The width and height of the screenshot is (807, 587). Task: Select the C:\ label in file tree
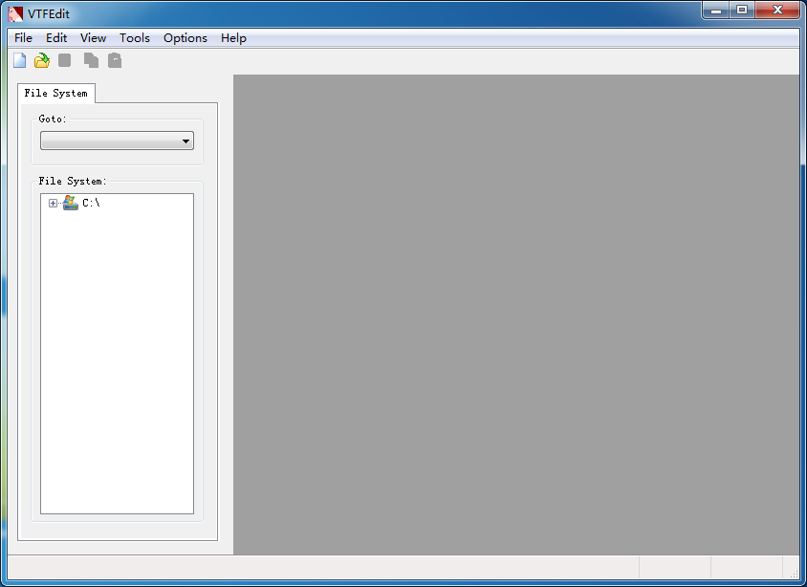pos(91,203)
